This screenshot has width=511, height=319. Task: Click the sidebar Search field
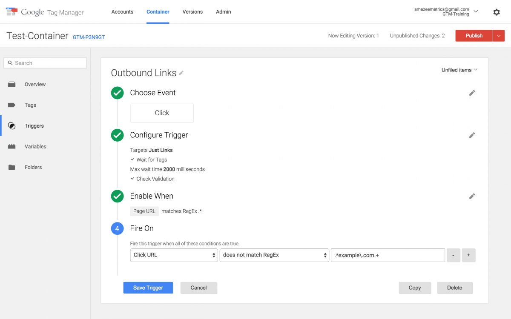pos(45,63)
